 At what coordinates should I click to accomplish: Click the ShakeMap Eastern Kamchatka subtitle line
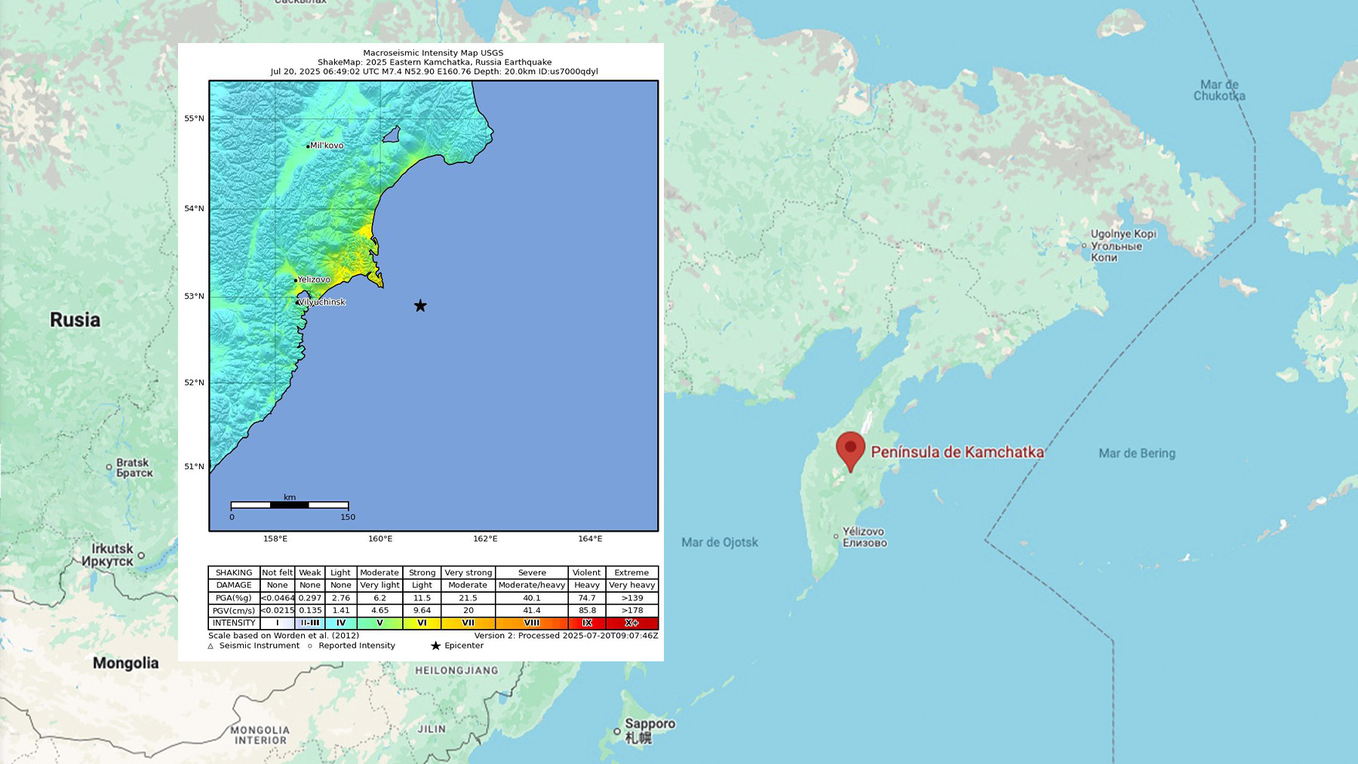click(x=435, y=62)
